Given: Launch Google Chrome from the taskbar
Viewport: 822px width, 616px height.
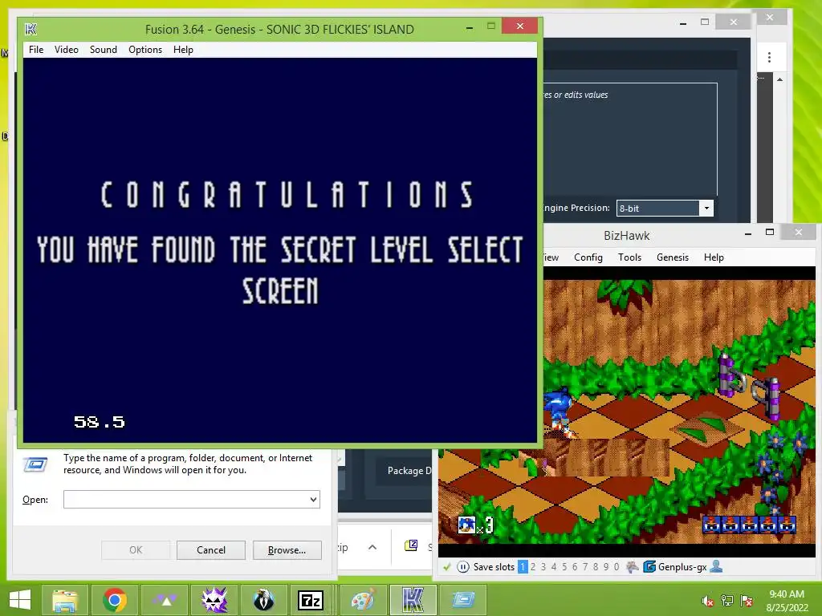Looking at the screenshot, I should tap(114, 600).
